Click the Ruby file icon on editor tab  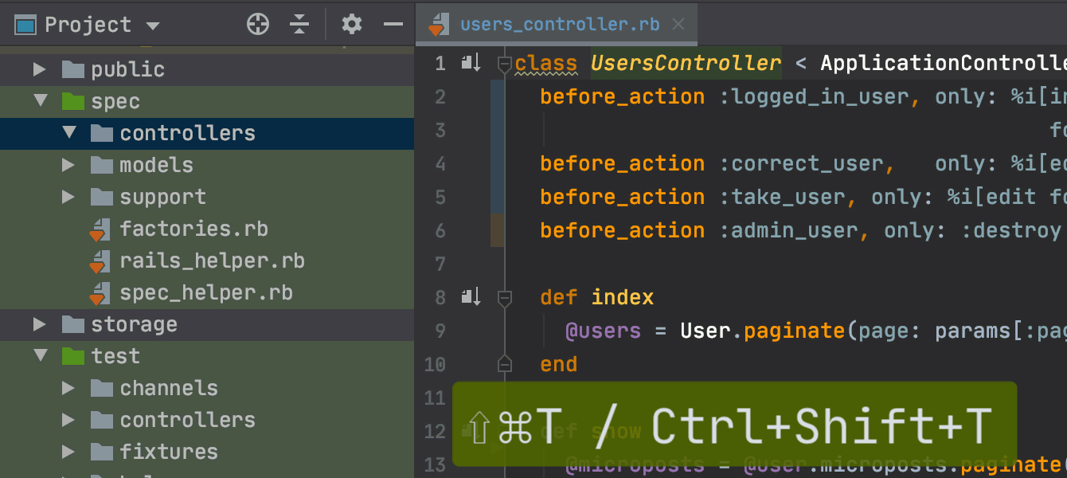(x=437, y=25)
